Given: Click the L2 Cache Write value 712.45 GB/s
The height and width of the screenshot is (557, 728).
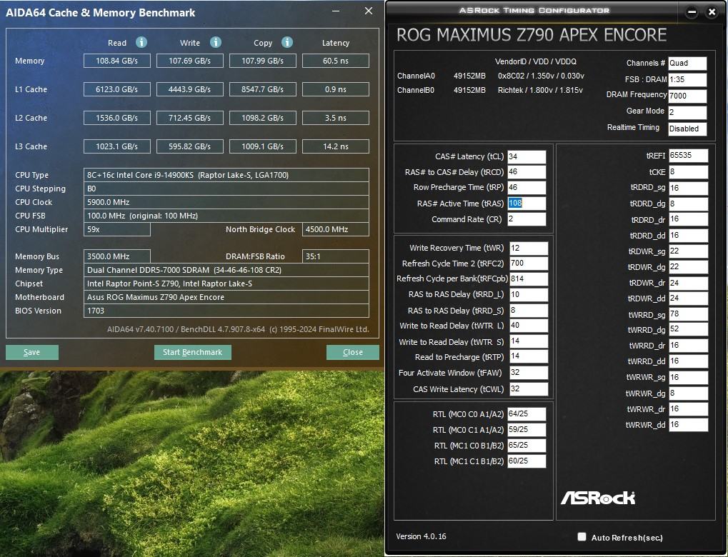Looking at the screenshot, I should pyautogui.click(x=190, y=118).
